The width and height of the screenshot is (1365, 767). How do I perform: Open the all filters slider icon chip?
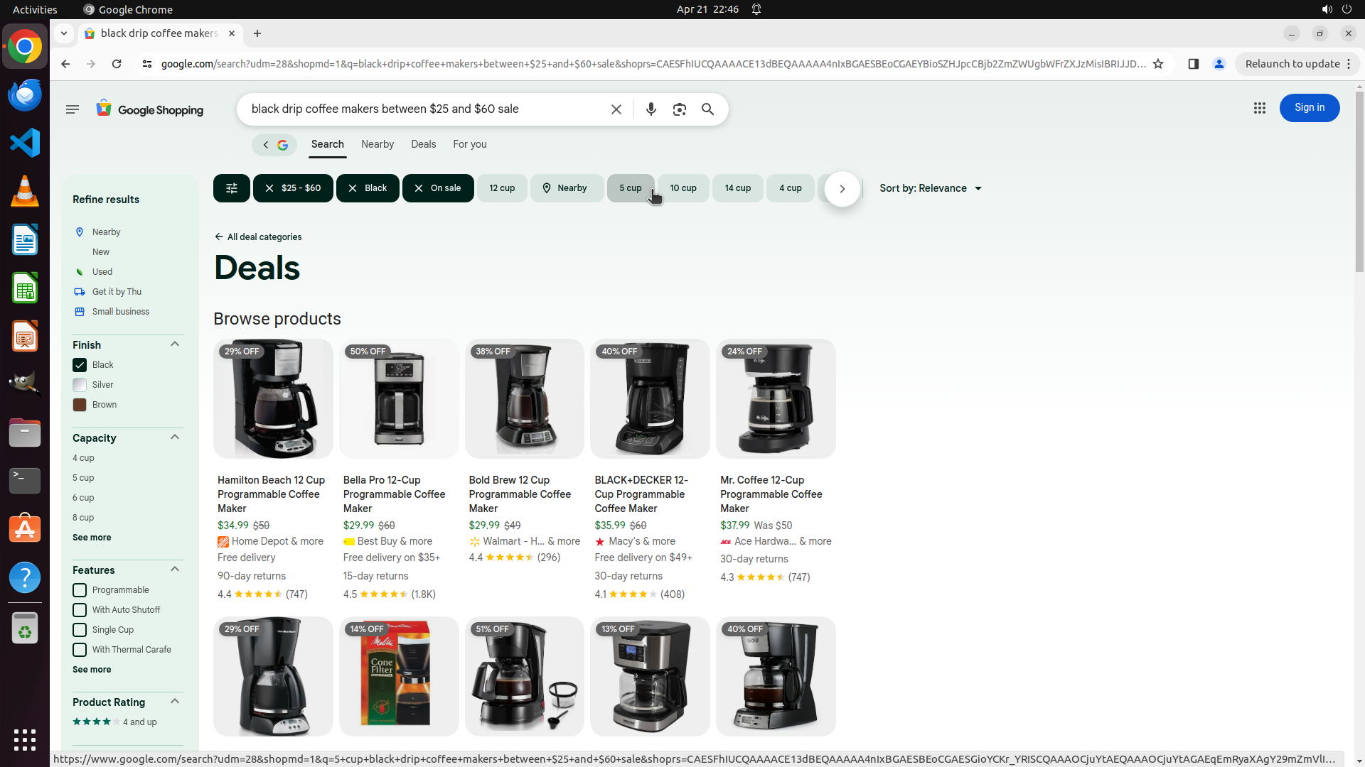[x=232, y=188]
